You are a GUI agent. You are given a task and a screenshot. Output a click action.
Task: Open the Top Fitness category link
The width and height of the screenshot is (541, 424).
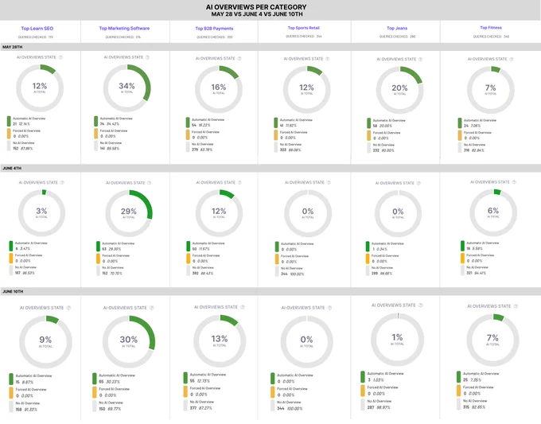click(x=491, y=28)
